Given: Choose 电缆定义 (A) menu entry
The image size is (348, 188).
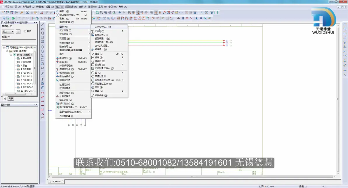Looking at the screenshot, I should tap(73, 58).
